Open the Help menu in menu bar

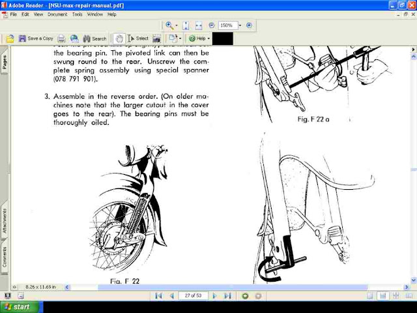[x=111, y=14]
